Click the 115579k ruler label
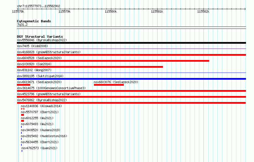This screenshot has width=254, height=162. (x=64, y=11)
